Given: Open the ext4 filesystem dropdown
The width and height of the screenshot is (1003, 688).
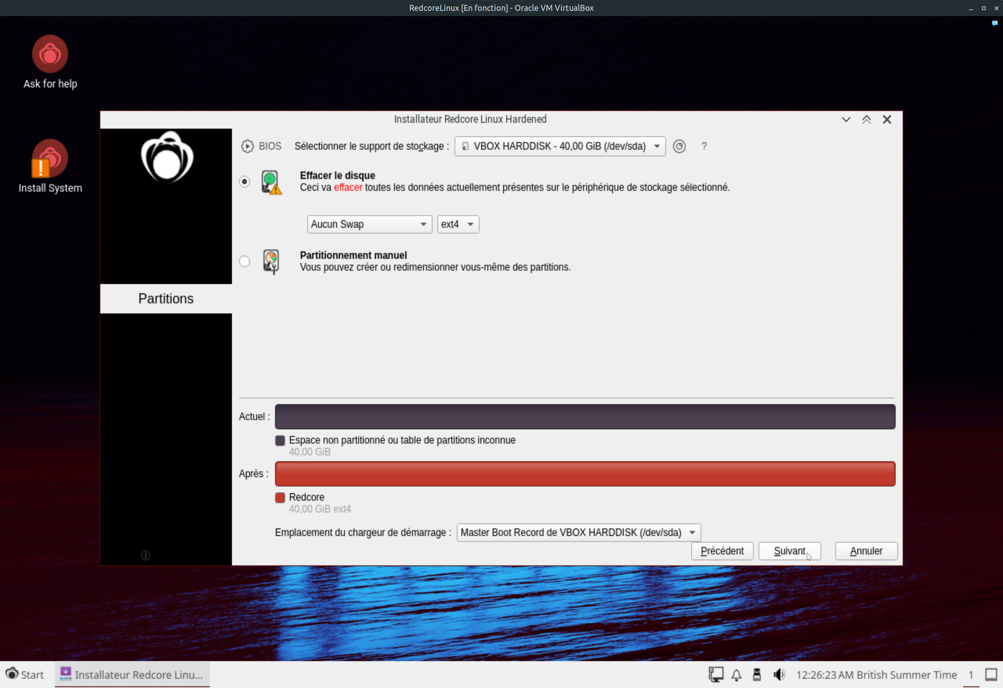Looking at the screenshot, I should [x=458, y=224].
